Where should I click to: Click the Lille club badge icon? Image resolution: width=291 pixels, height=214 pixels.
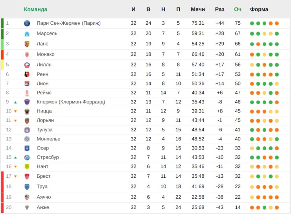[27, 65]
